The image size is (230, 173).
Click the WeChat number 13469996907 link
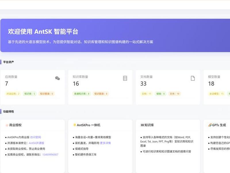coord(50,155)
